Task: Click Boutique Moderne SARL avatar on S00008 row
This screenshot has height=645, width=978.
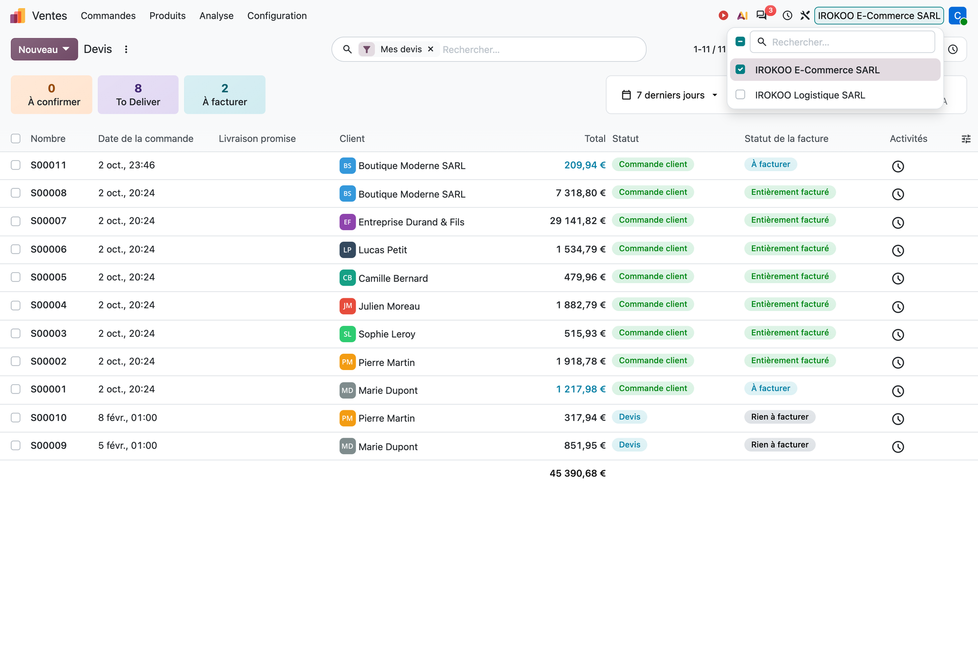Action: point(347,193)
